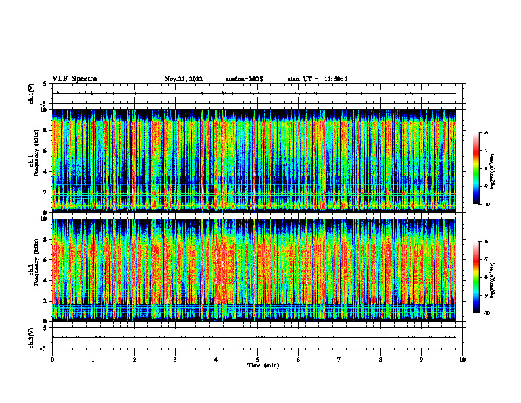The image size is (521, 403).
Task: Click the "Time (min)" axis label
Action: (x=263, y=365)
